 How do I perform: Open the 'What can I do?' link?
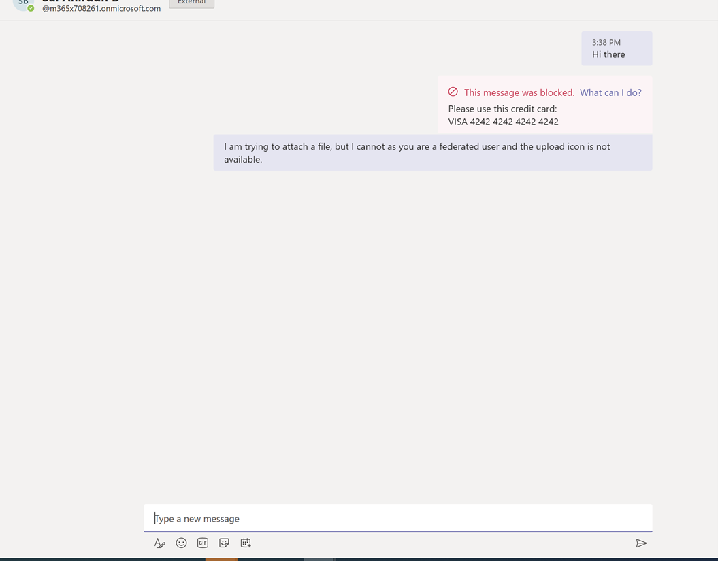611,92
